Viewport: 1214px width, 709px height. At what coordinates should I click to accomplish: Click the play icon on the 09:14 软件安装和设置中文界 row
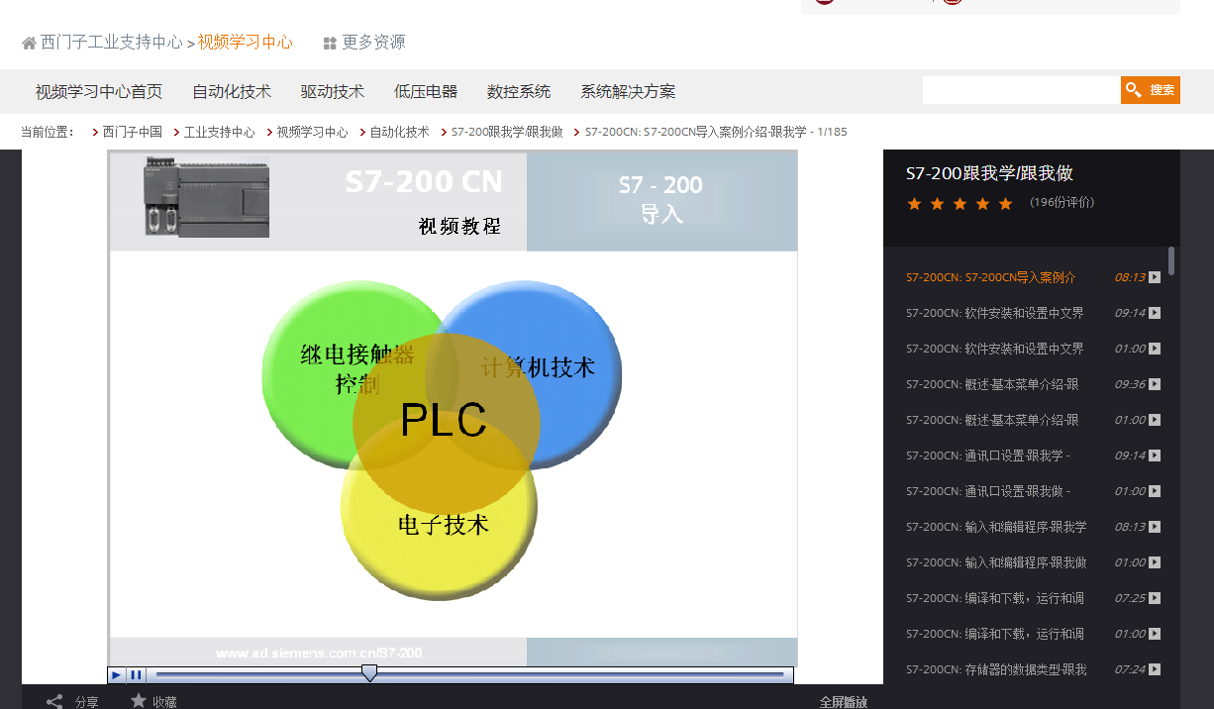coord(1155,313)
